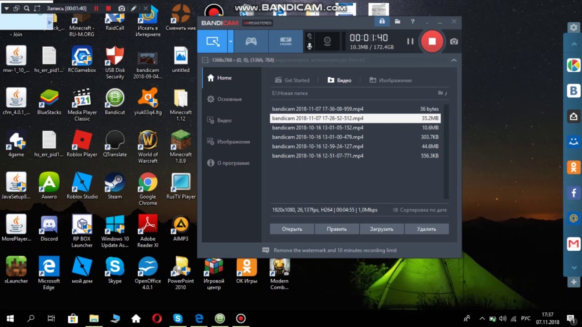Viewport: 582px width, 327px height.
Task: Click the plus button below side panel
Action: point(573,282)
